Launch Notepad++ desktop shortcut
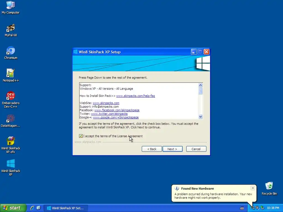The height and width of the screenshot is (212, 283). [x=11, y=75]
